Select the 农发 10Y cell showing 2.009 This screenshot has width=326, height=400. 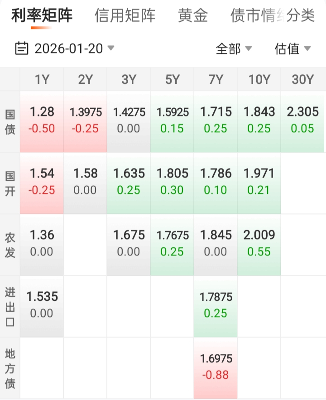[x=259, y=244]
